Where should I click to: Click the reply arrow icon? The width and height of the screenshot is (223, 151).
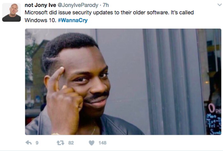pos(29,143)
